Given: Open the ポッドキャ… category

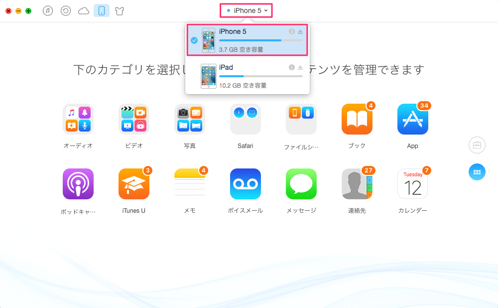Looking at the screenshot, I should pos(78,184).
